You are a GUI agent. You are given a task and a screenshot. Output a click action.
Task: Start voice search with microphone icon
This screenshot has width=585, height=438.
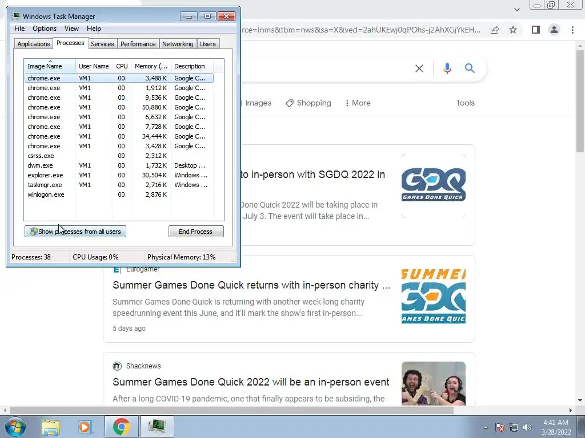(447, 68)
